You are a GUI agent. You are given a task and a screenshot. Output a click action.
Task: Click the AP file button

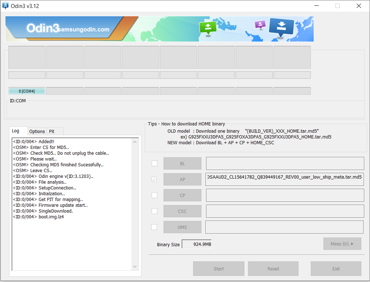click(x=182, y=179)
